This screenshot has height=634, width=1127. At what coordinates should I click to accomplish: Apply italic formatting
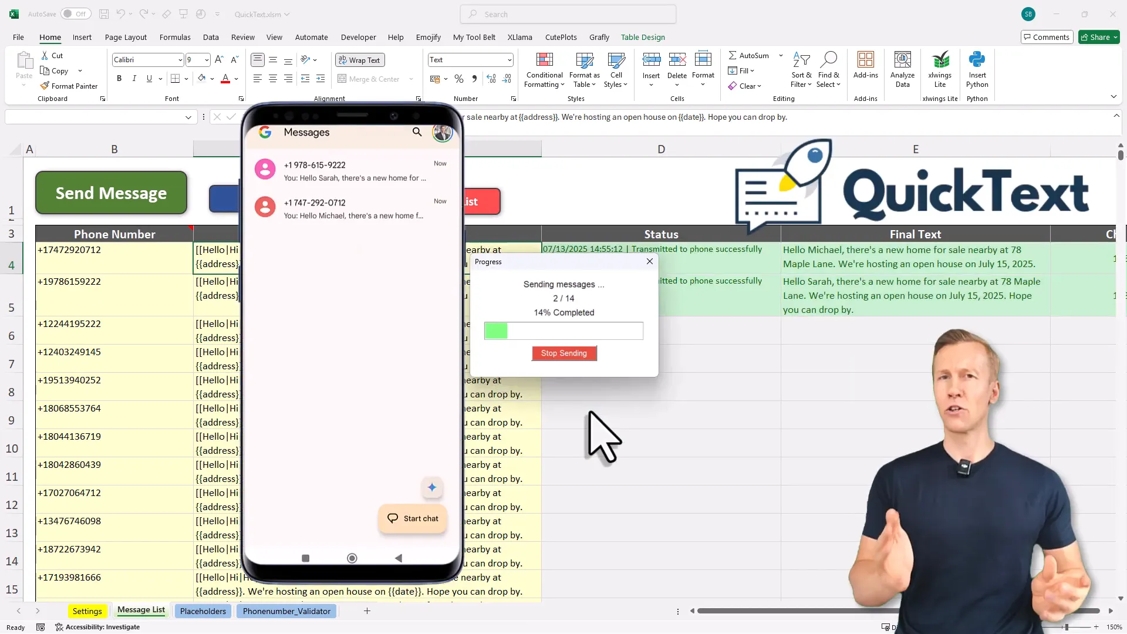click(x=134, y=78)
